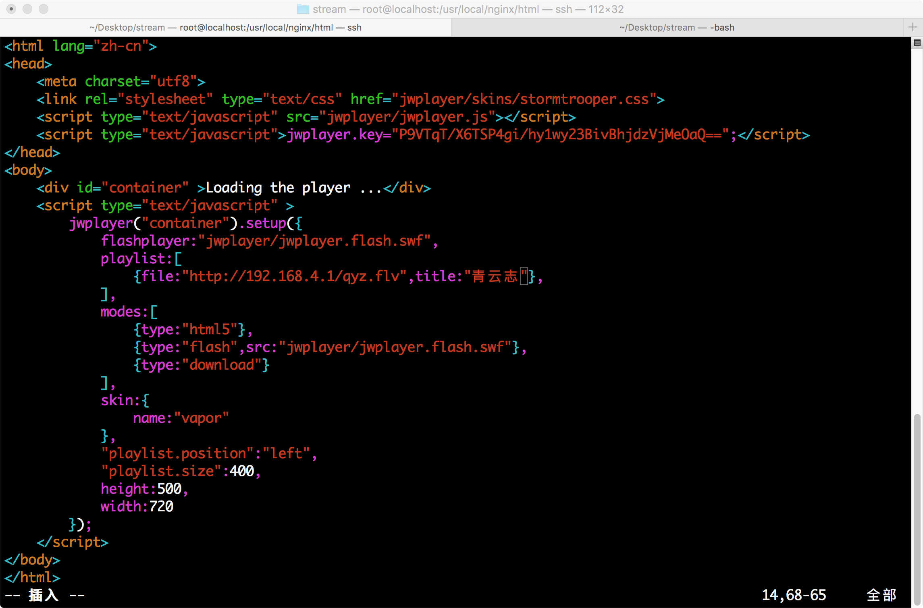Open a new terminal tab with plus button
The height and width of the screenshot is (608, 923).
913,27
